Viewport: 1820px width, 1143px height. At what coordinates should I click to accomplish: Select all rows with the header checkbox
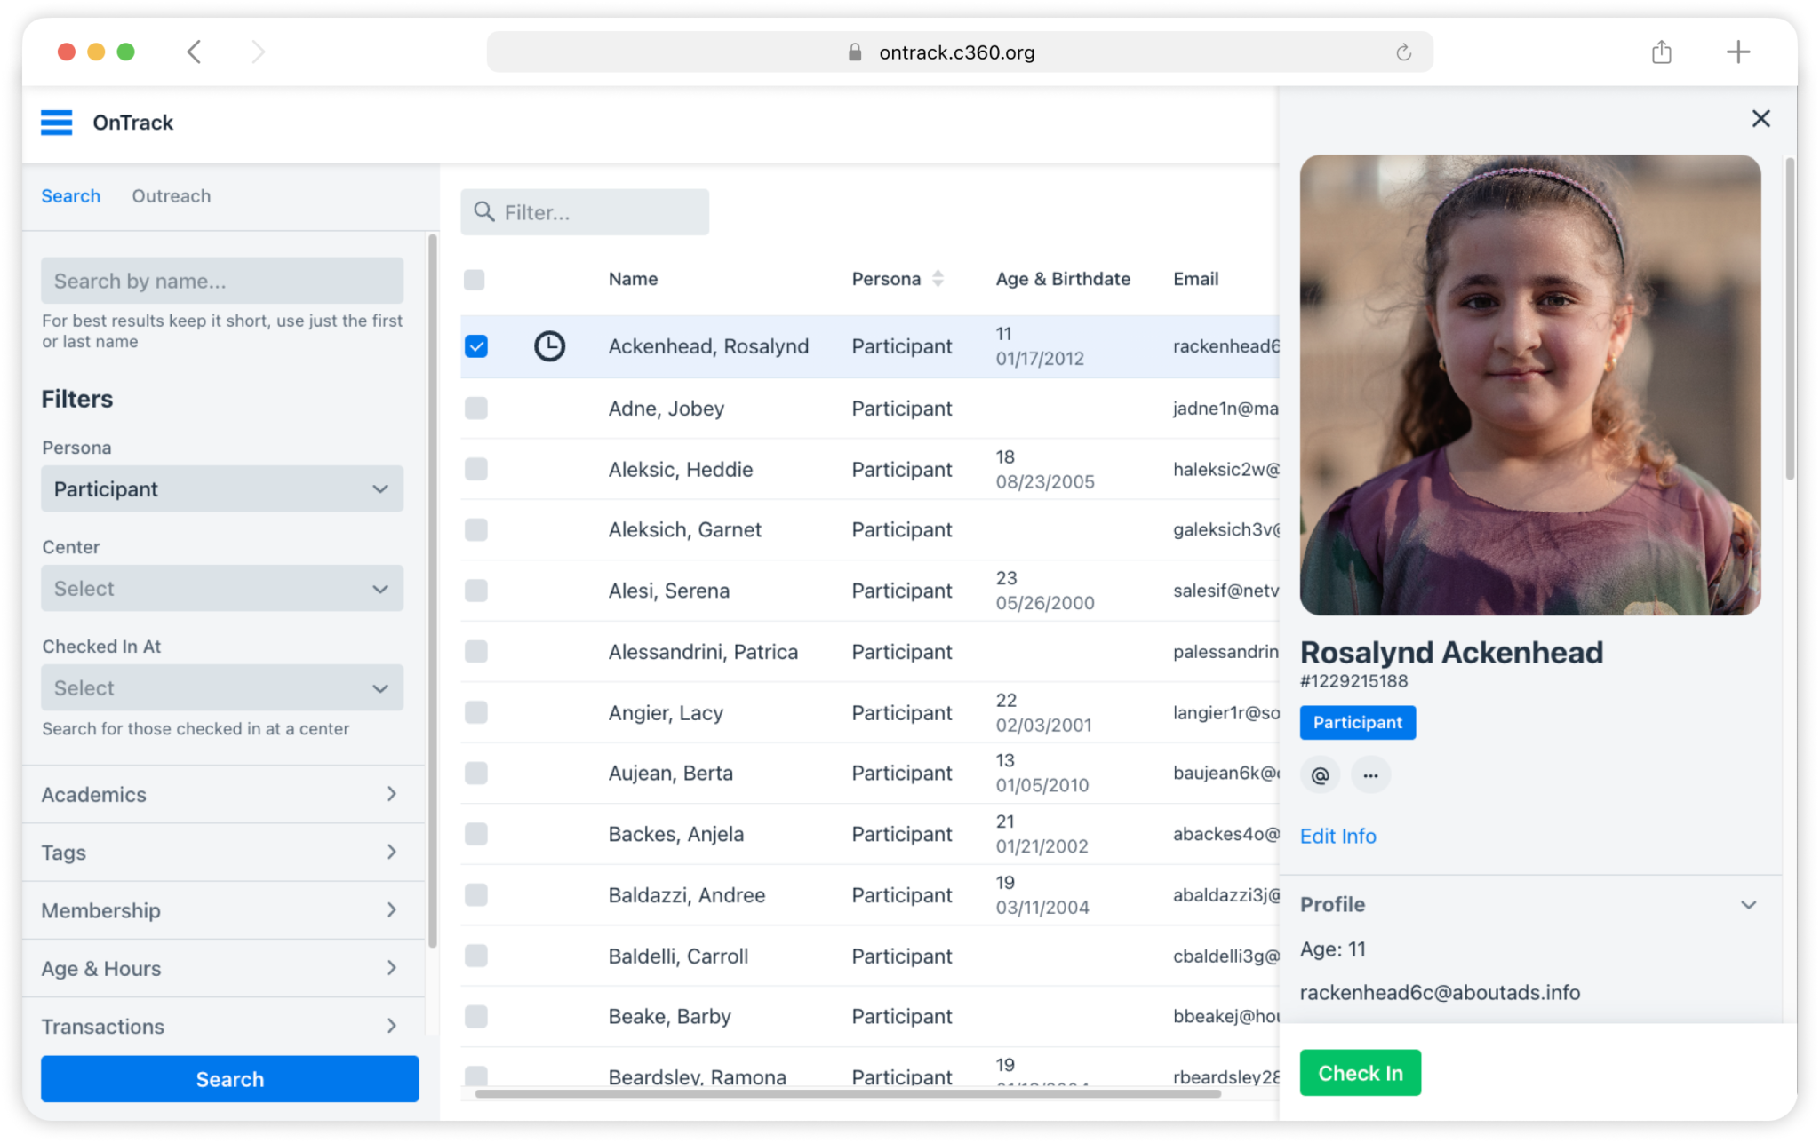click(476, 279)
